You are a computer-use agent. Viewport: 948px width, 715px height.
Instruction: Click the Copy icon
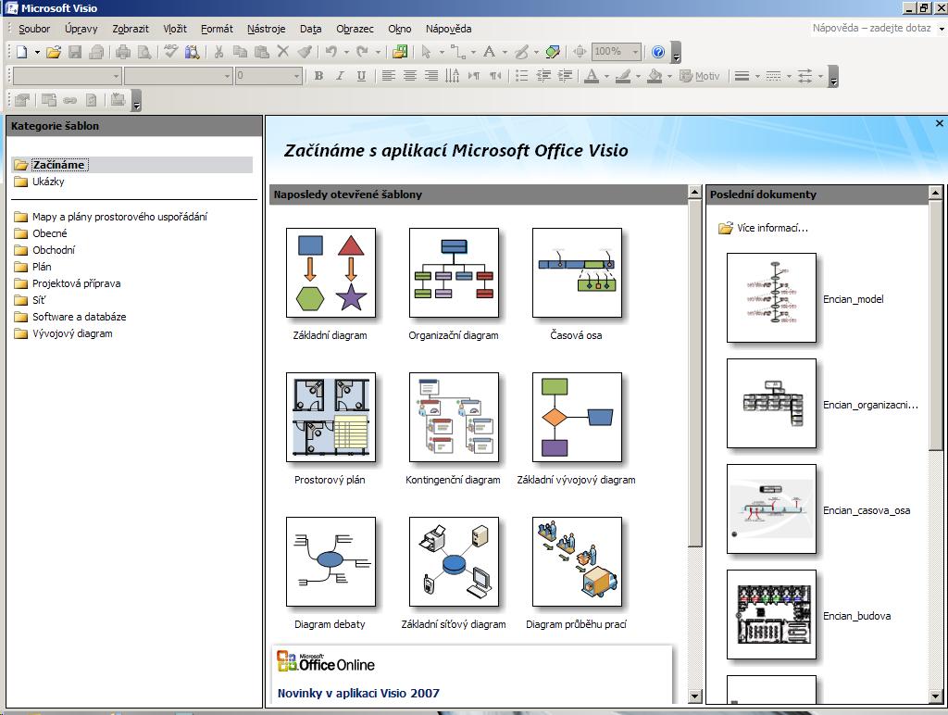pos(240,52)
